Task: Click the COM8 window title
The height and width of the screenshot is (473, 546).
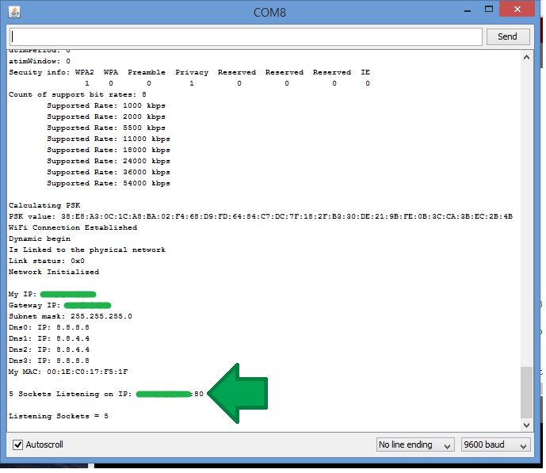Action: click(269, 13)
